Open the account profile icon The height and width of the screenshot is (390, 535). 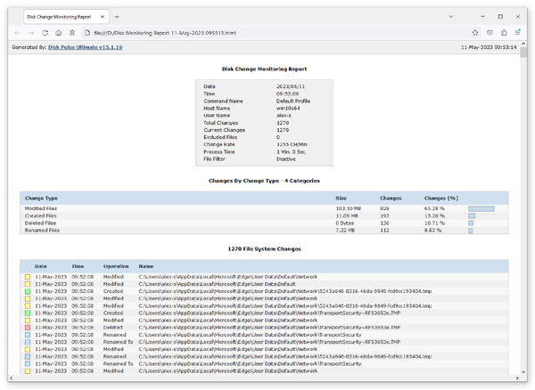(x=72, y=33)
